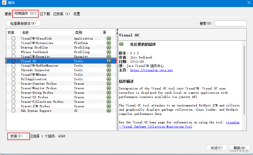Click community source icon for BTrace Workbench row

click(109, 52)
